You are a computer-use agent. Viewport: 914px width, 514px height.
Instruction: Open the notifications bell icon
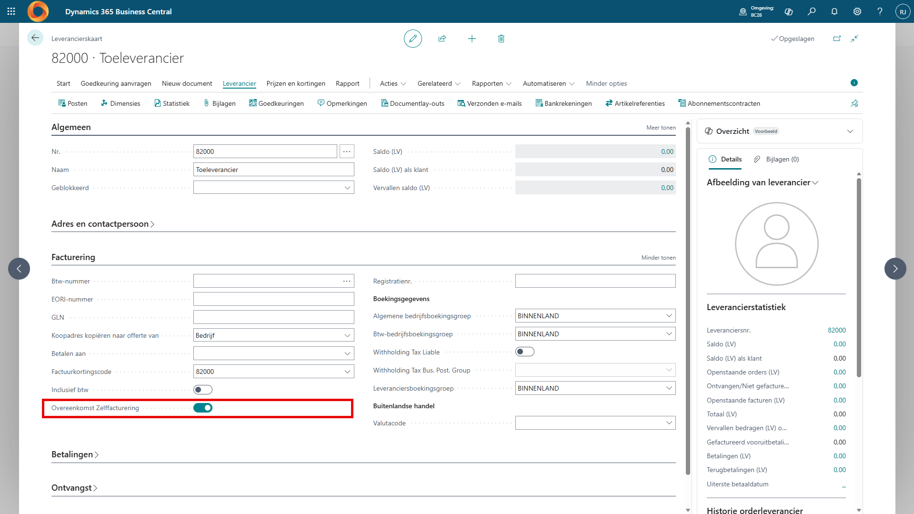(834, 11)
